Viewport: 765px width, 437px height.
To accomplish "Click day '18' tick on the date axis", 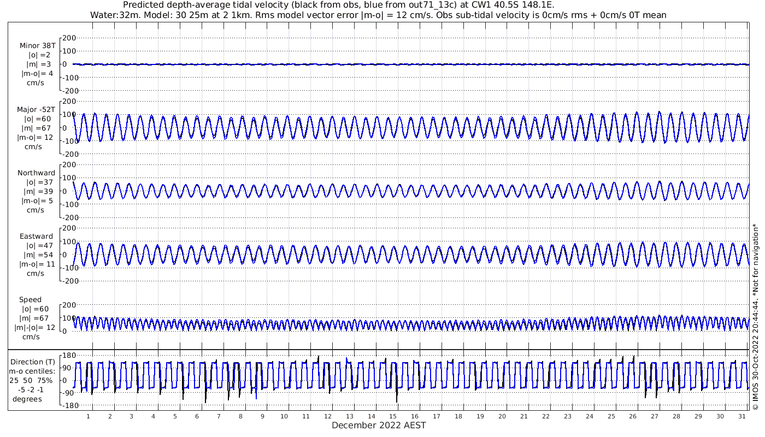I will pos(458,416).
